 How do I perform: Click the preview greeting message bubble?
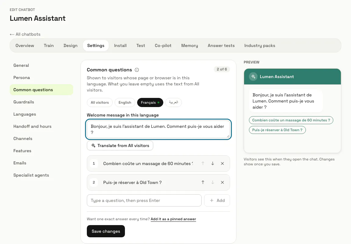point(286,101)
